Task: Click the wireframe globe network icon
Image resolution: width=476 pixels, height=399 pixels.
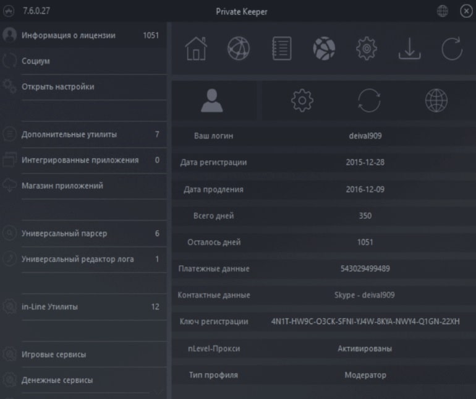Action: 239,49
